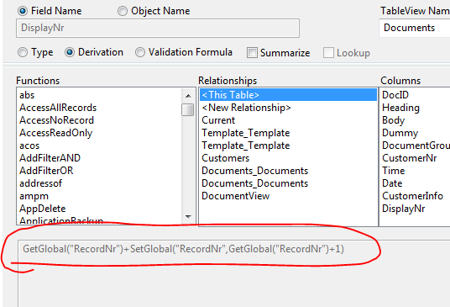The width and height of the screenshot is (450, 307).
Task: Click inside the GetGlobal derivation formula box
Action: click(234, 273)
